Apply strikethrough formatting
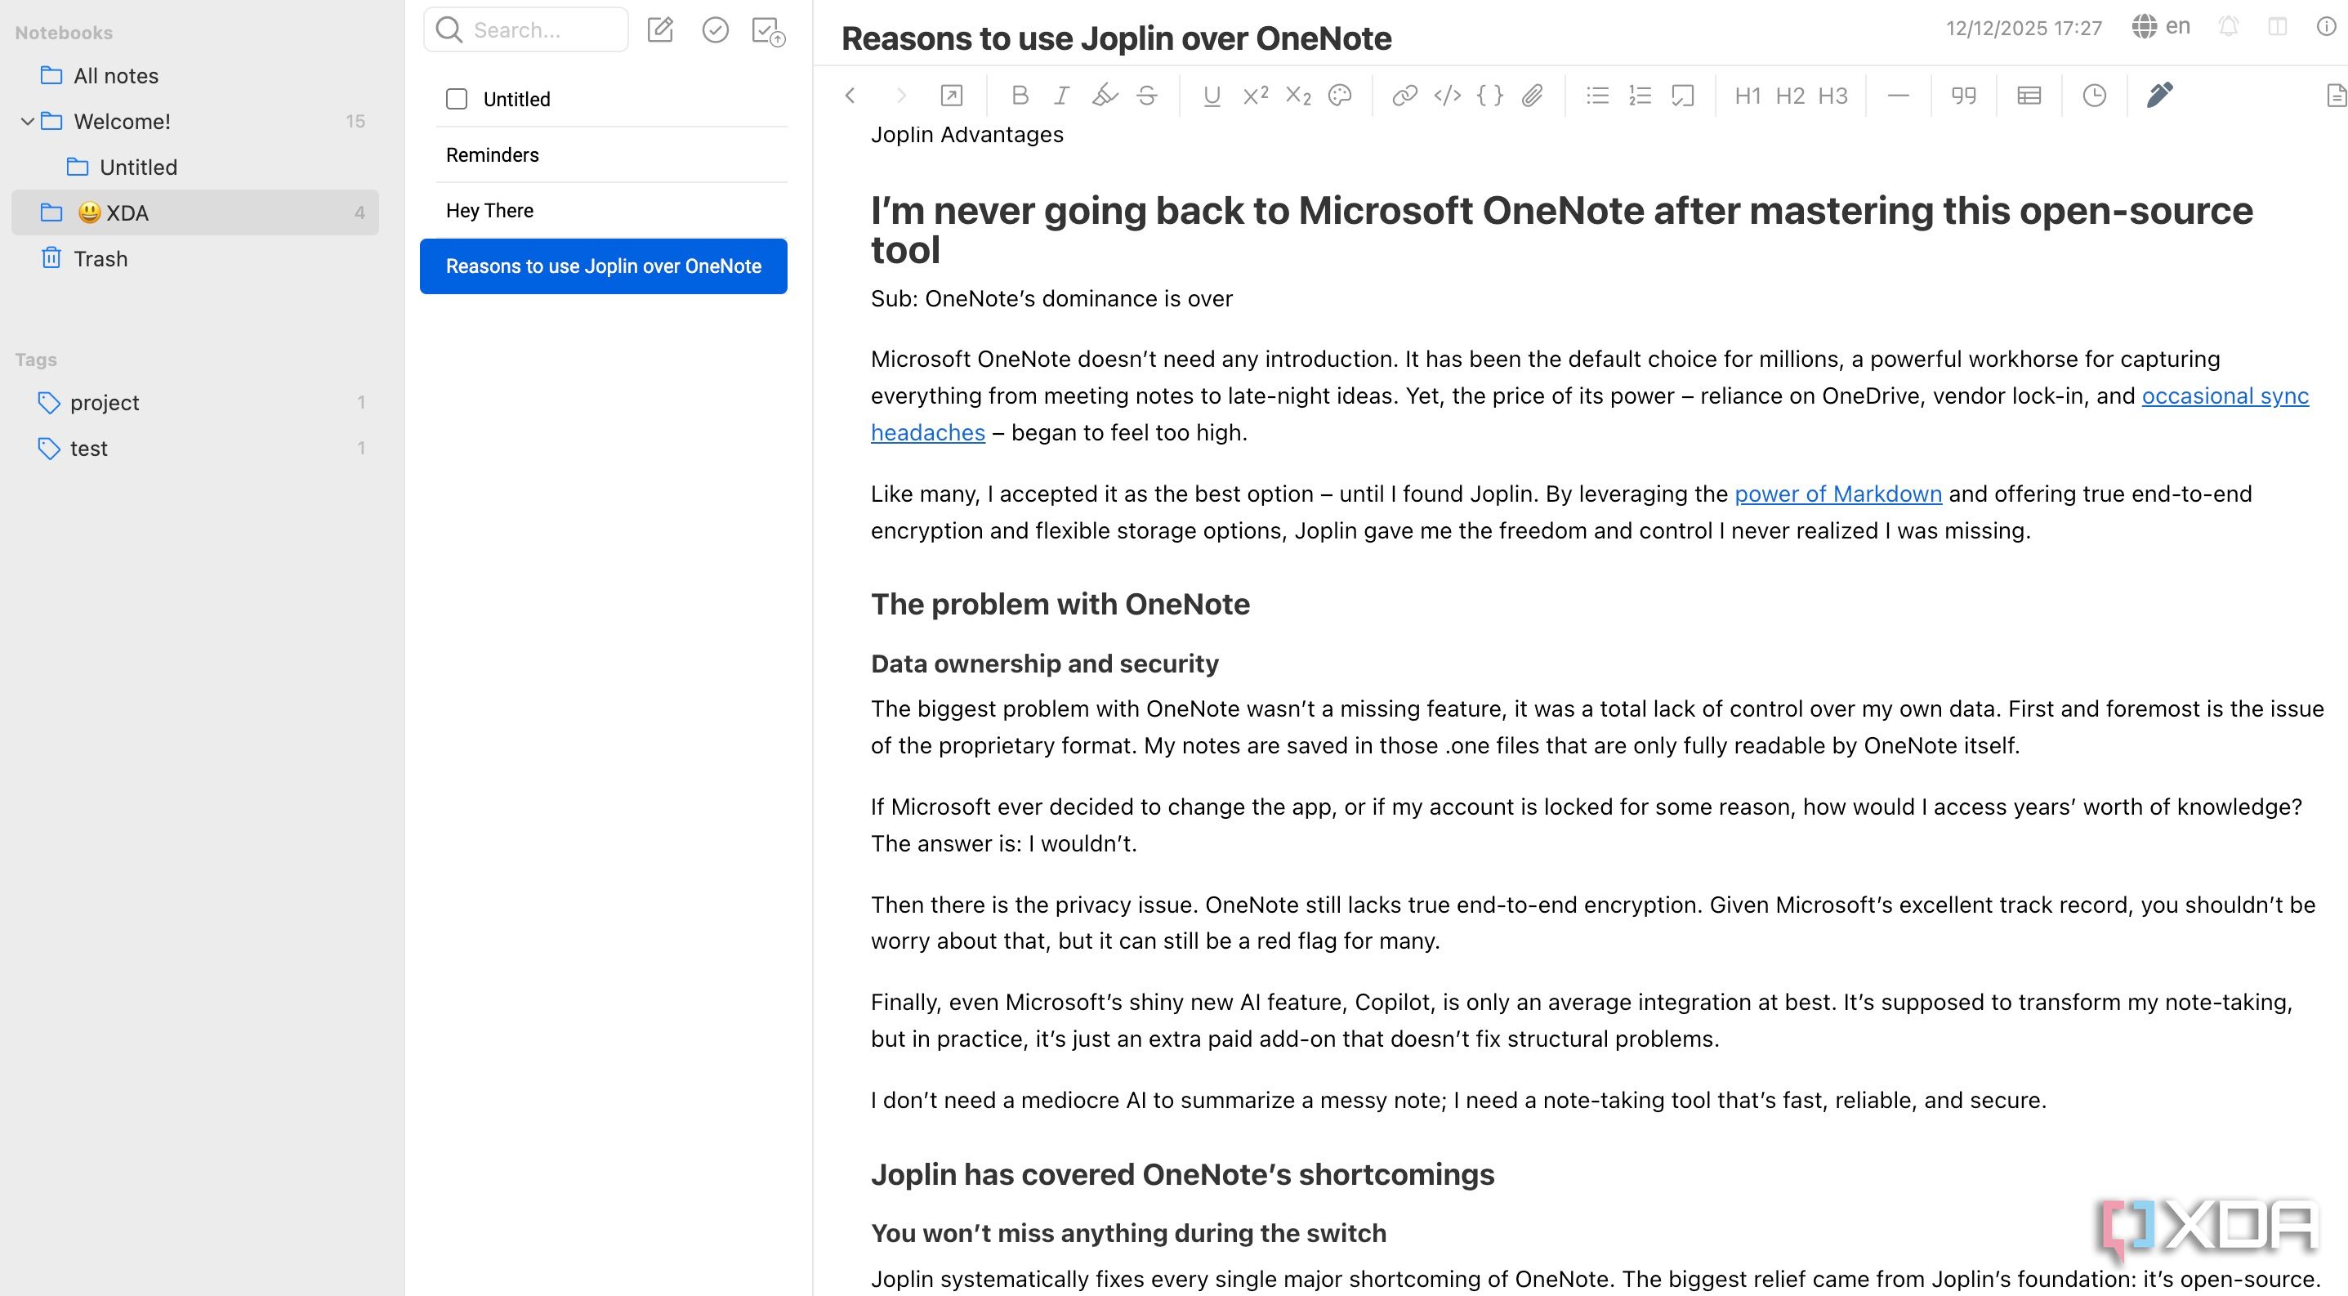This screenshot has width=2348, height=1296. 1148,96
